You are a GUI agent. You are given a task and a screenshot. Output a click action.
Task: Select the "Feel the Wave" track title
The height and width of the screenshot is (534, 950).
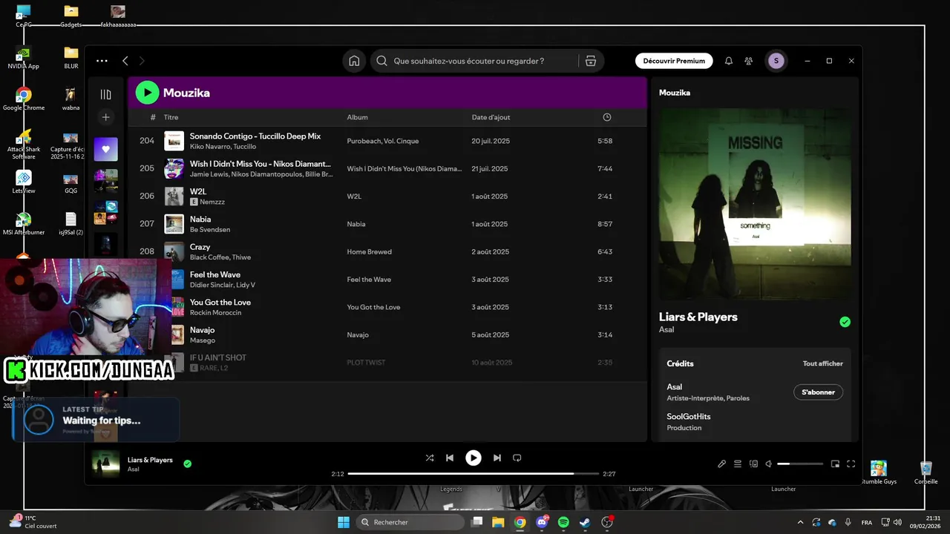coord(215,274)
